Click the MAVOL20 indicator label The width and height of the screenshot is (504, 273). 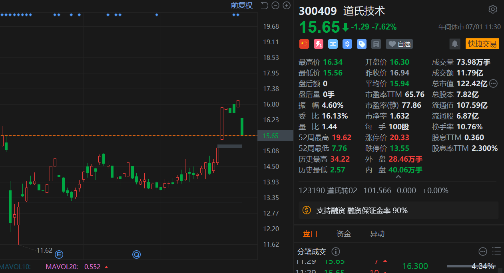point(62,267)
